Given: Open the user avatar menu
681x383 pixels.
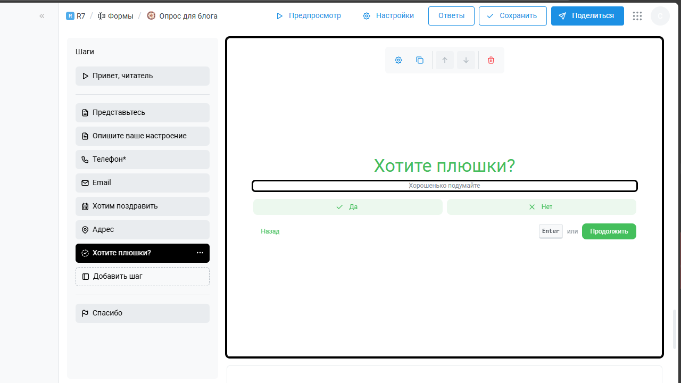Looking at the screenshot, I should pyautogui.click(x=660, y=16).
